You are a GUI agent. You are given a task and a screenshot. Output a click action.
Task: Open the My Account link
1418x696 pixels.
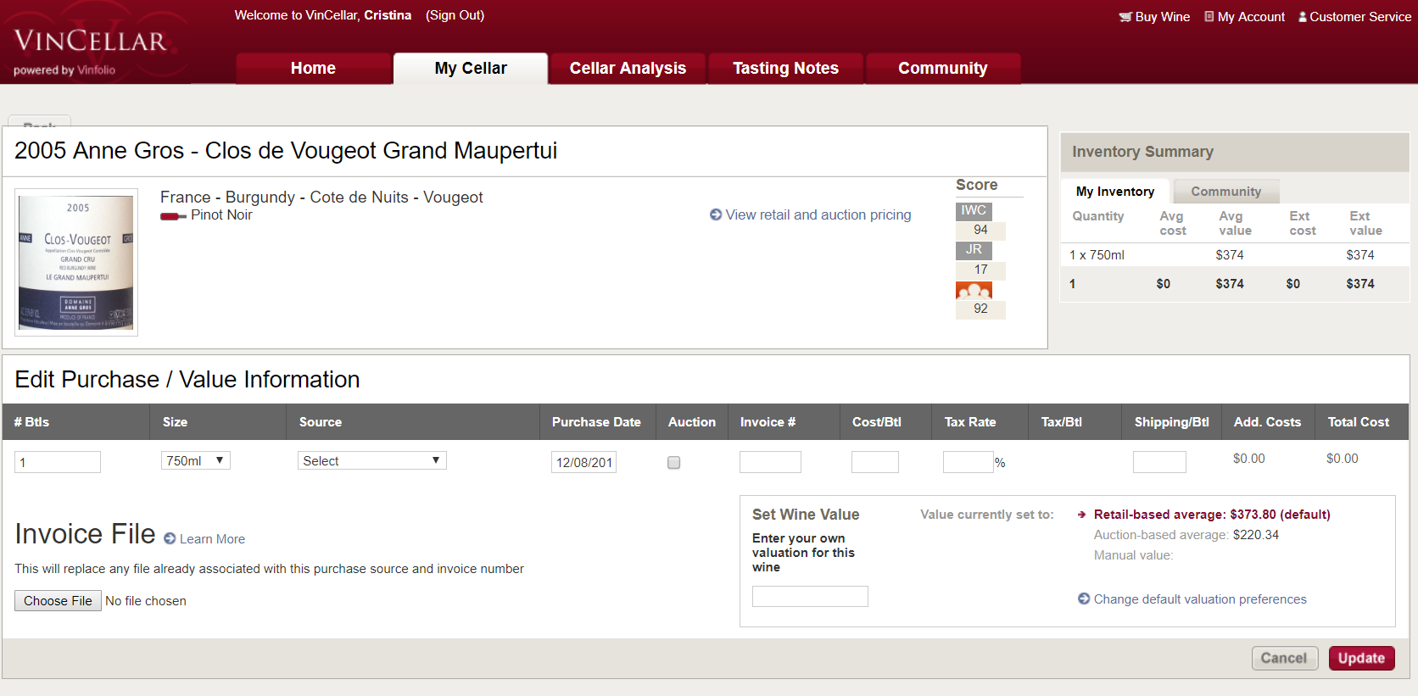1251,17
